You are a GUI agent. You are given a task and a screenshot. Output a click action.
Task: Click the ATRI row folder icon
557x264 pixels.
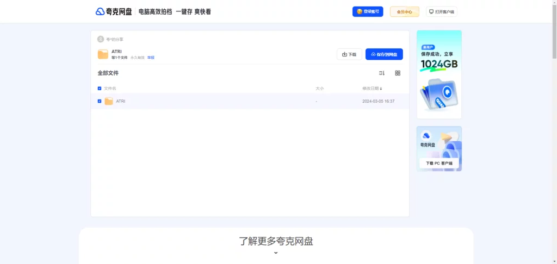pos(109,101)
